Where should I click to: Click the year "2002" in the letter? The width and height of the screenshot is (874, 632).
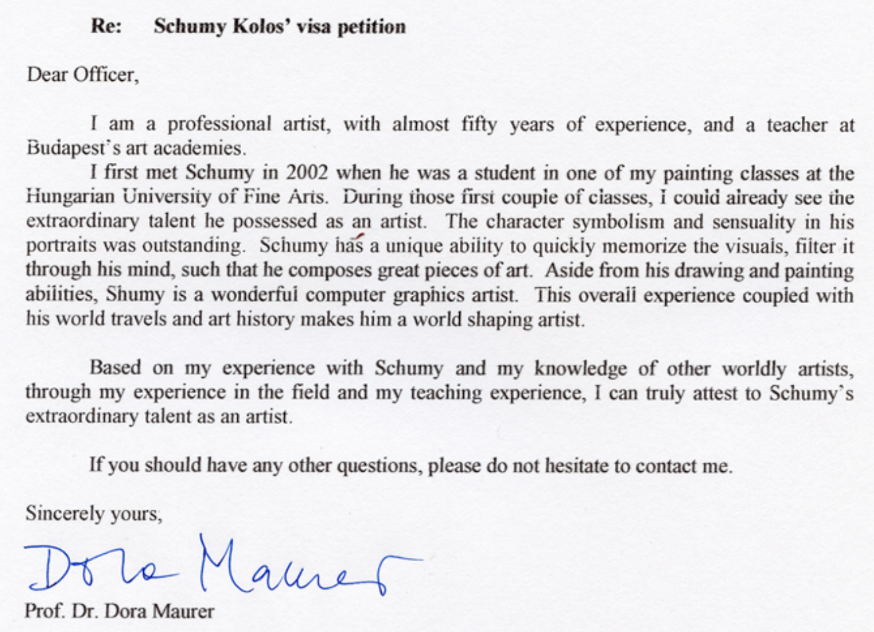307,173
